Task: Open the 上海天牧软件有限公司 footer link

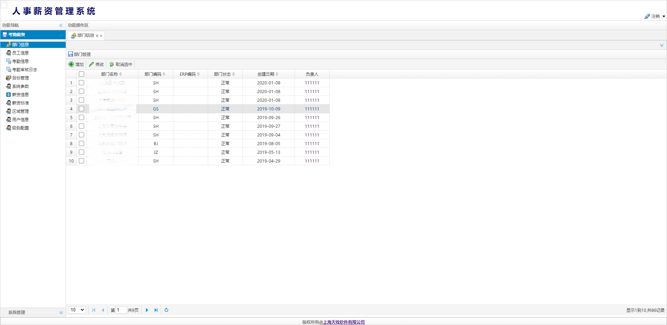Action: coord(344,322)
